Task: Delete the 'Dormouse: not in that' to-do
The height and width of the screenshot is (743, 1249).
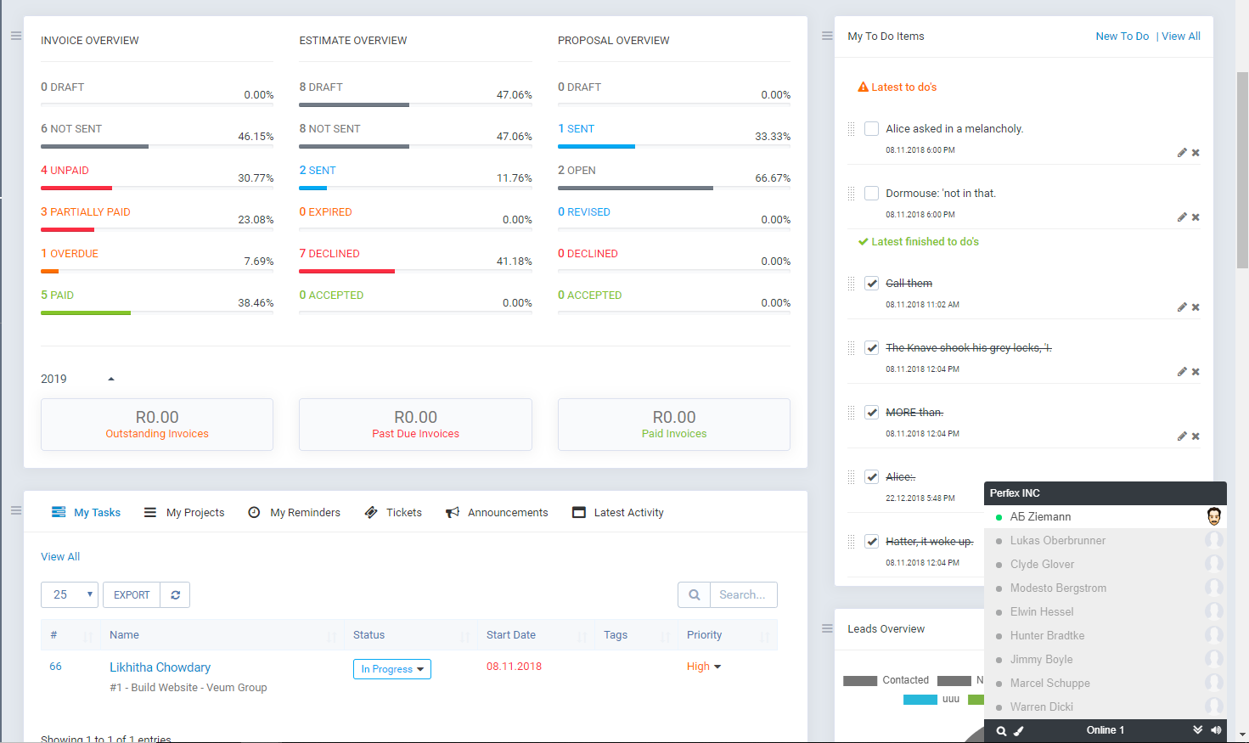Action: pos(1196,217)
